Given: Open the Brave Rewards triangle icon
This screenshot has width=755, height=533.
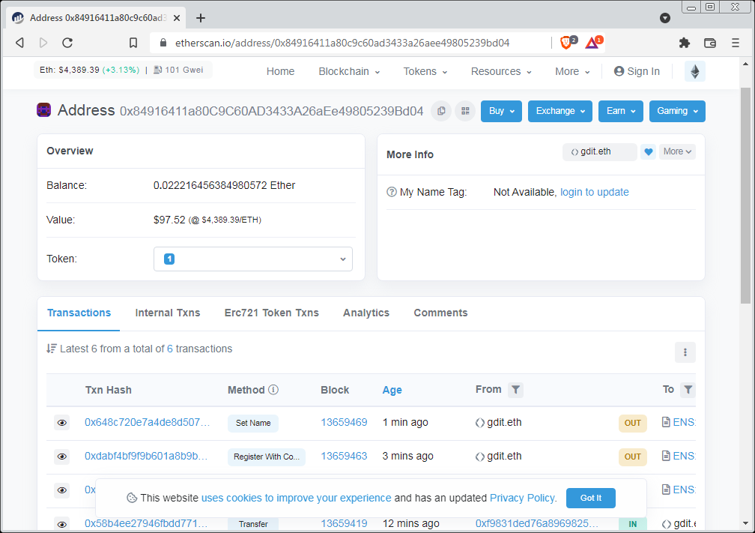Looking at the screenshot, I should (593, 43).
